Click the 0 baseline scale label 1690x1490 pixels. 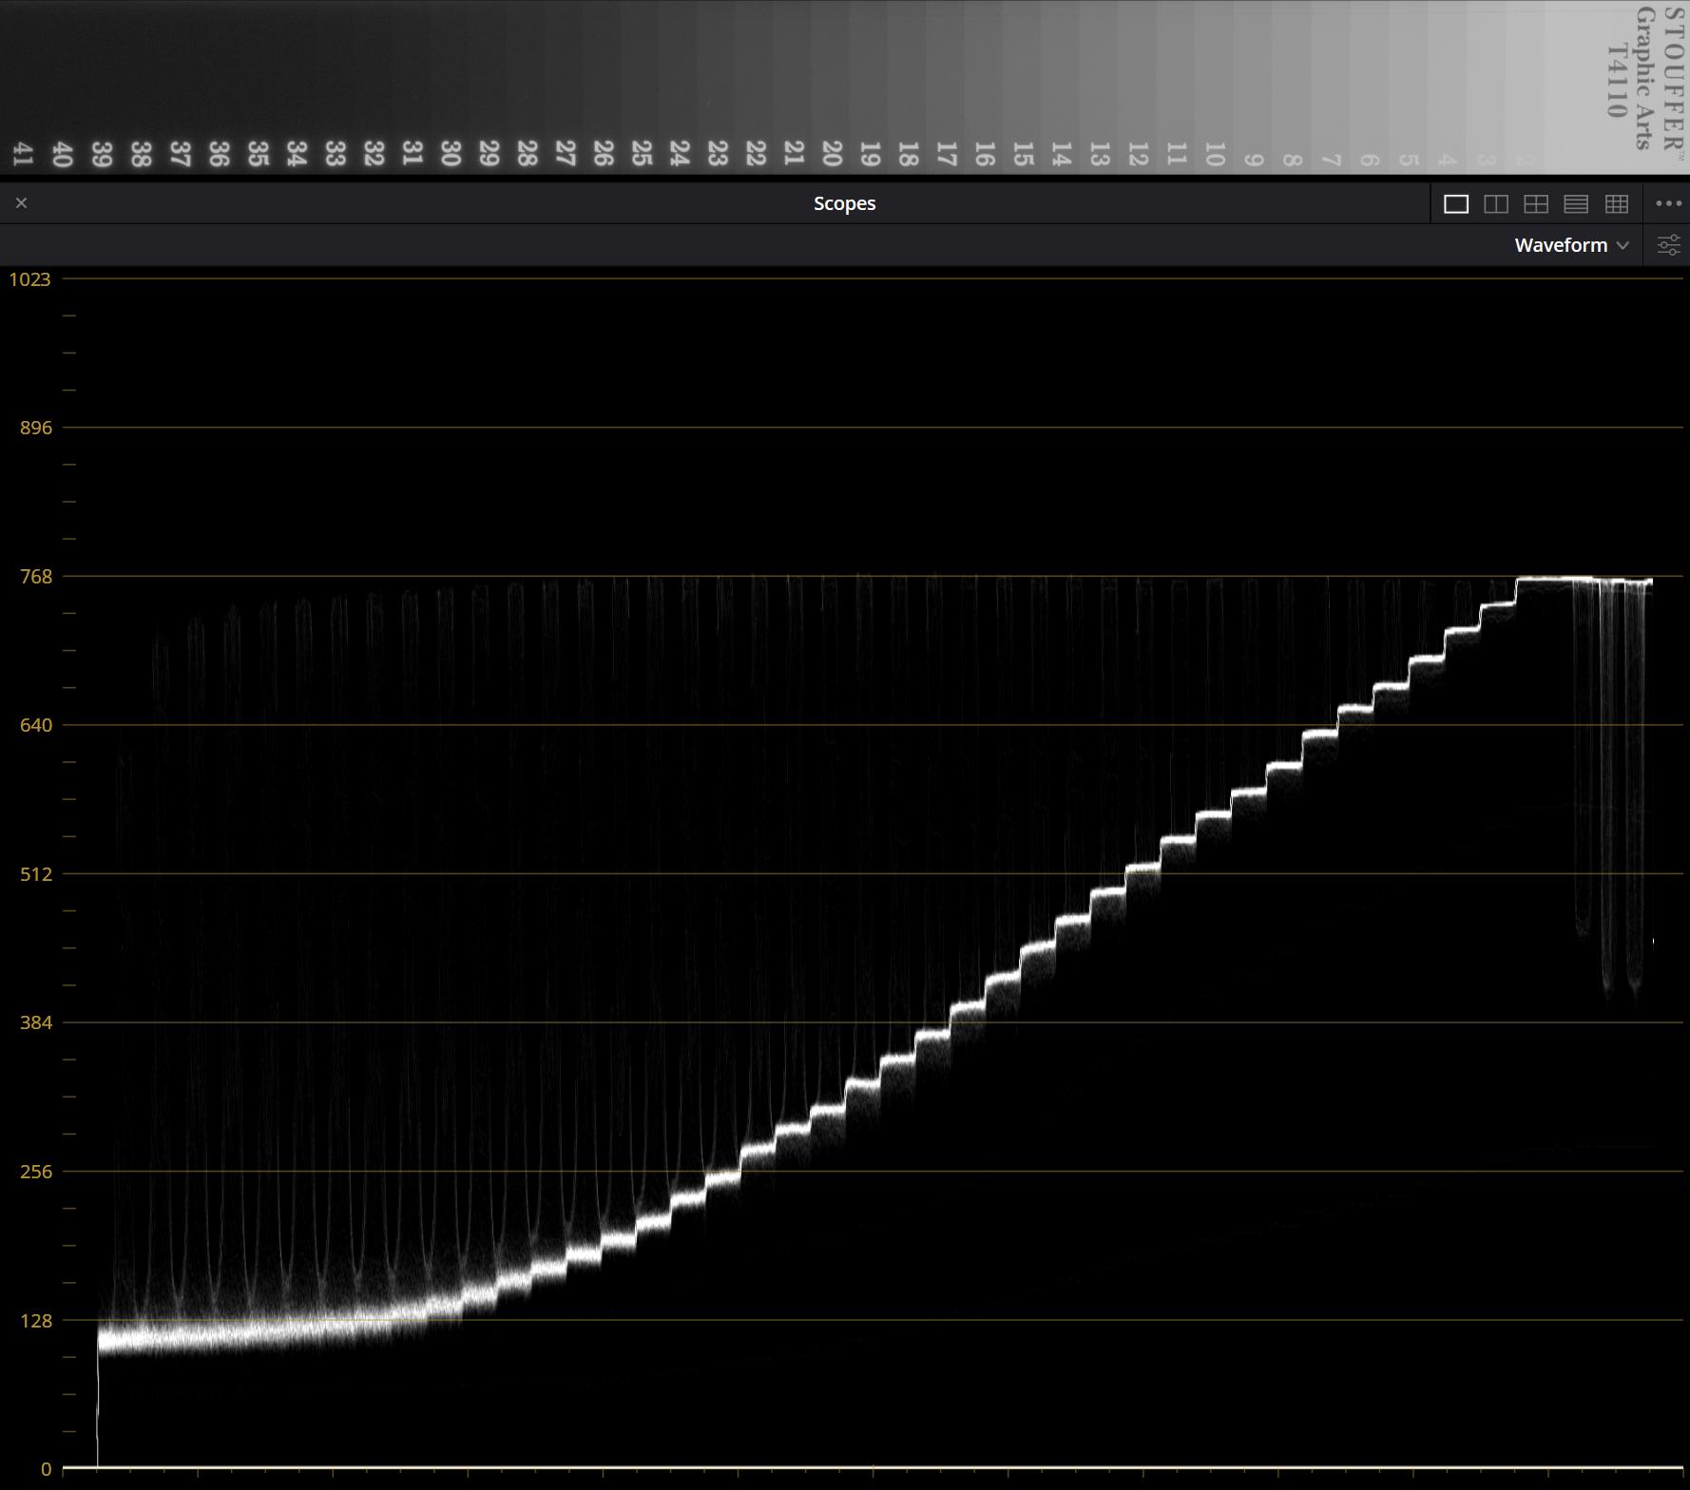tap(46, 1469)
